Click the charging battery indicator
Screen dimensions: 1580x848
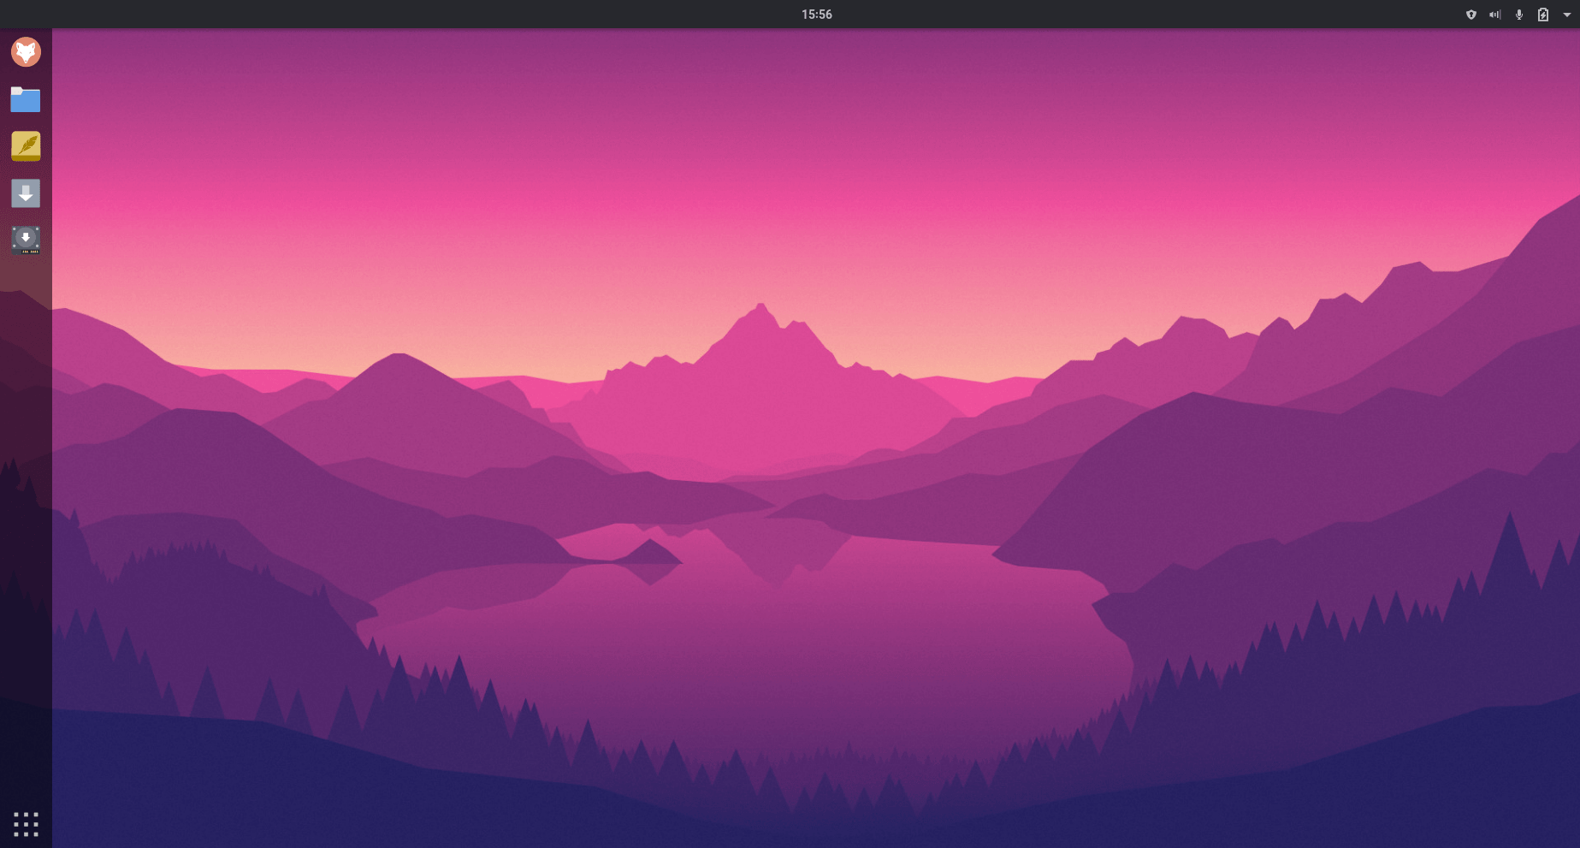pos(1543,15)
